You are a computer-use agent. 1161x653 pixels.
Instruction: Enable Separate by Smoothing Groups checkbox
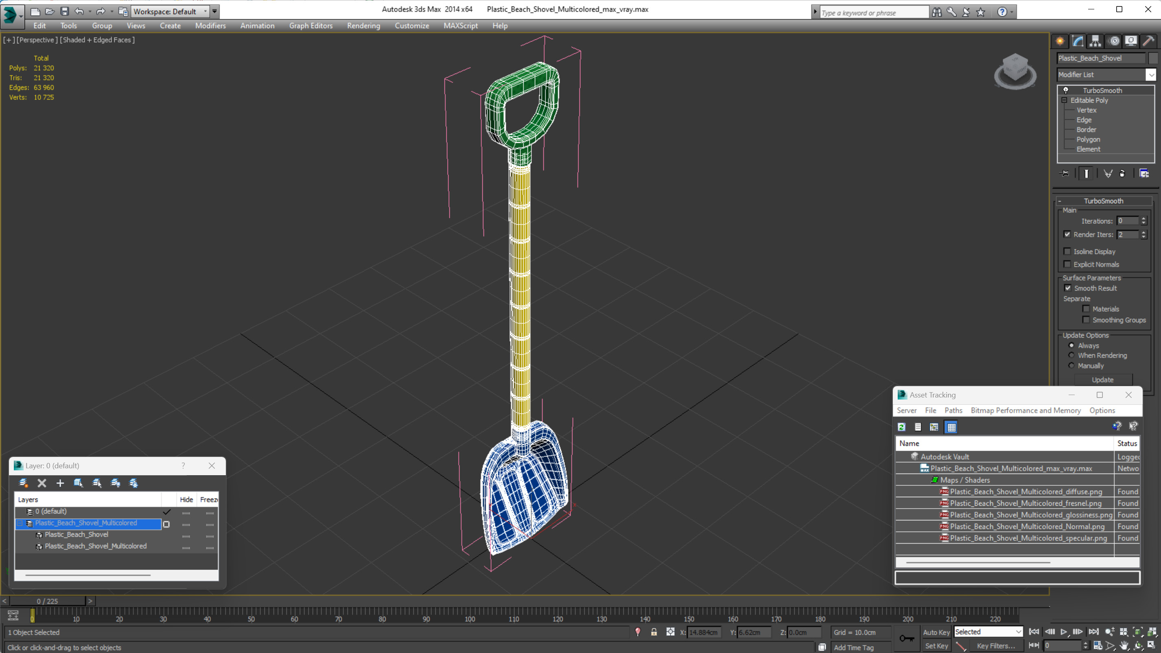[x=1086, y=319]
